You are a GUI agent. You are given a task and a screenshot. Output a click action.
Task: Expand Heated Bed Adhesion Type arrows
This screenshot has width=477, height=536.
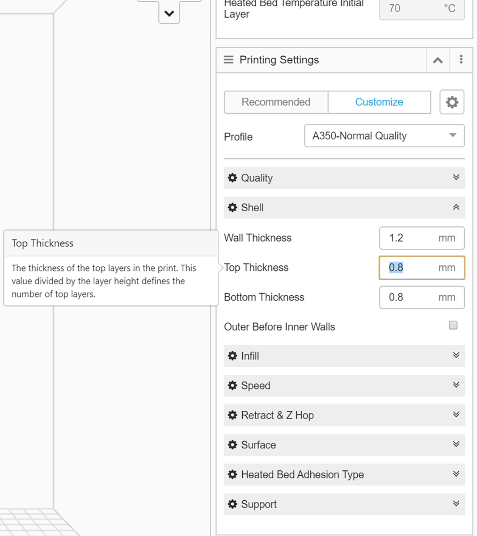tap(456, 474)
